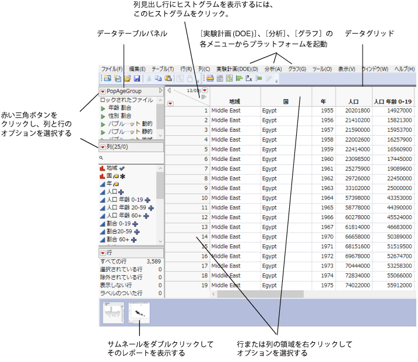Open the ファイル(F) menu
The image size is (418, 362).
(112, 69)
